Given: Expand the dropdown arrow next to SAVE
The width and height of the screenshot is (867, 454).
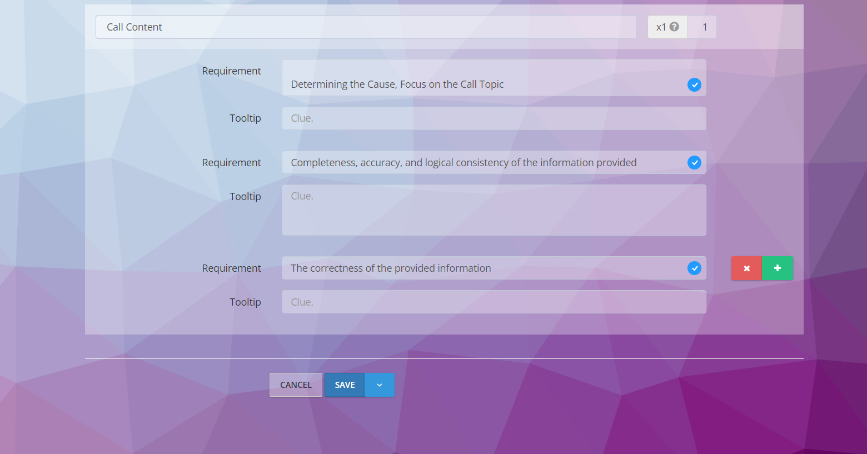Looking at the screenshot, I should pyautogui.click(x=380, y=385).
